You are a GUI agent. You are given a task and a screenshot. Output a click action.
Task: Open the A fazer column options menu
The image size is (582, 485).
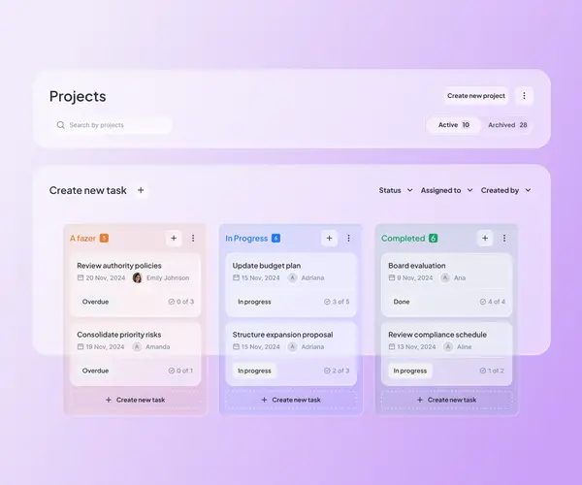click(x=193, y=239)
